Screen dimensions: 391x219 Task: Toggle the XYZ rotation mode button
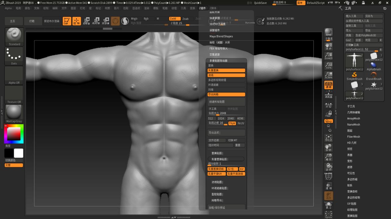pyautogui.click(x=329, y=121)
